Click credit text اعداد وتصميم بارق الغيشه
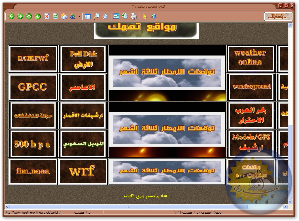This screenshot has width=299, height=221. pyautogui.click(x=146, y=196)
